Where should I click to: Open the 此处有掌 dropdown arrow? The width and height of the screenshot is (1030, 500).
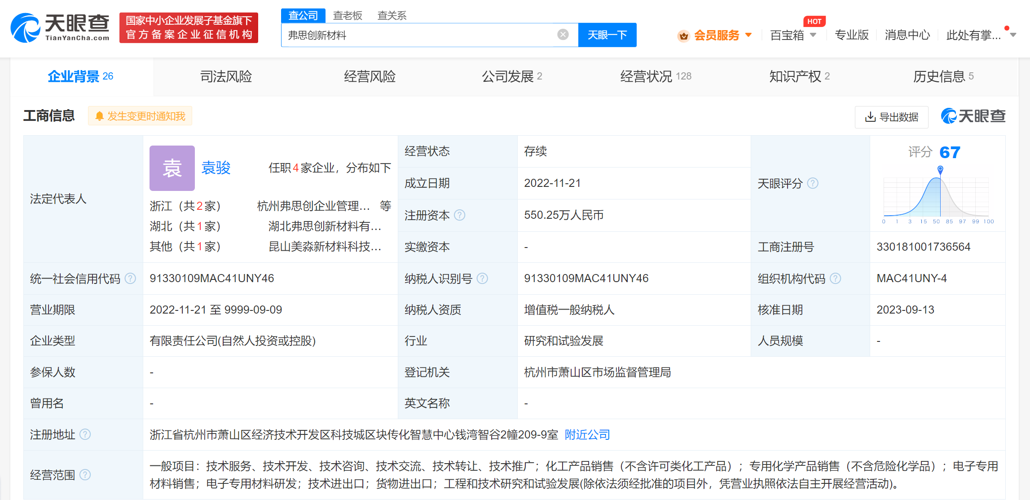pyautogui.click(x=1013, y=35)
